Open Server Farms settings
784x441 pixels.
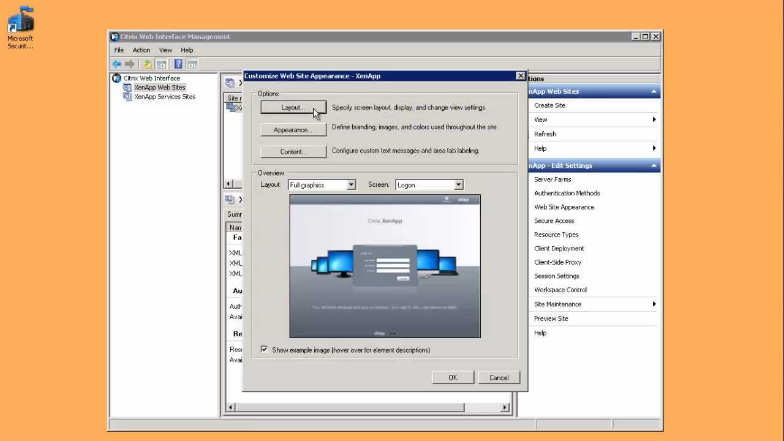tap(552, 179)
